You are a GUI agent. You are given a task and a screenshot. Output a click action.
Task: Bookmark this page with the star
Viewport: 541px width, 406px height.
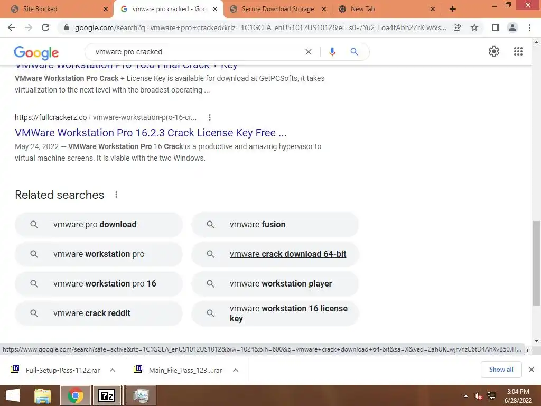474,27
